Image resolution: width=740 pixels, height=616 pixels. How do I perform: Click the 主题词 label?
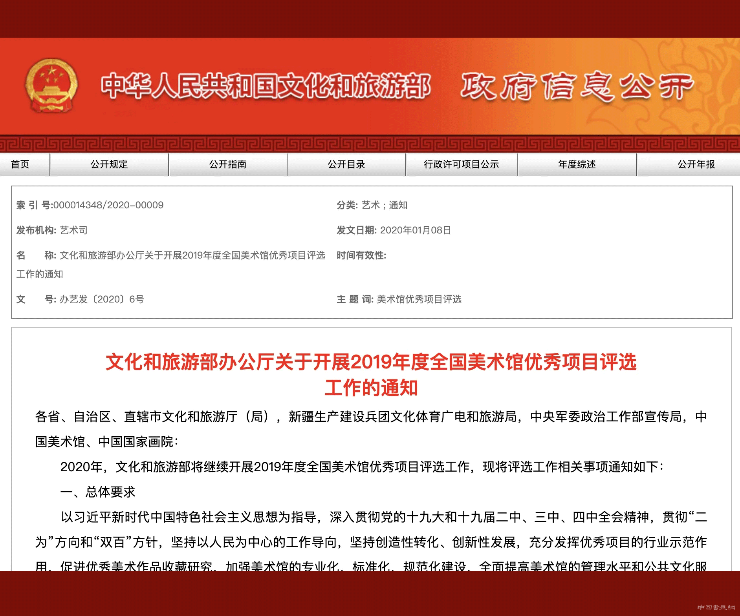coord(355,299)
